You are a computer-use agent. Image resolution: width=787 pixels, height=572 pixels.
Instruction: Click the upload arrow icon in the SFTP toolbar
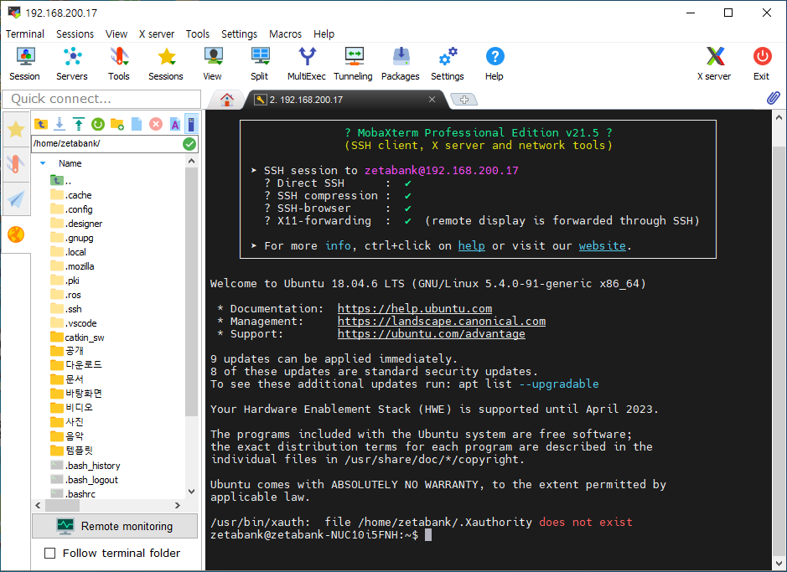pyautogui.click(x=78, y=123)
